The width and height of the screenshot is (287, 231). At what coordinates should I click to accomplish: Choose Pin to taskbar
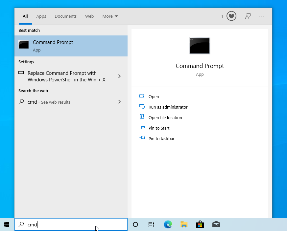[161, 138]
